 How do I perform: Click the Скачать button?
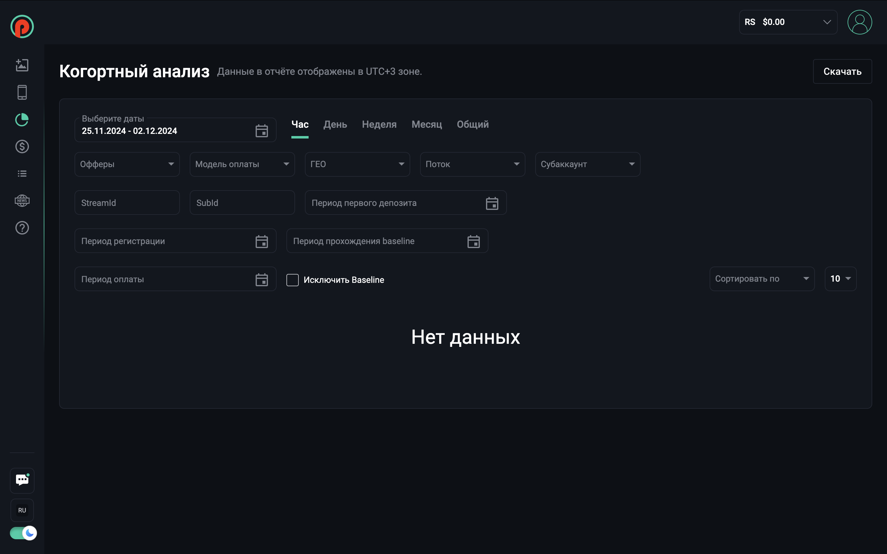[x=842, y=71]
